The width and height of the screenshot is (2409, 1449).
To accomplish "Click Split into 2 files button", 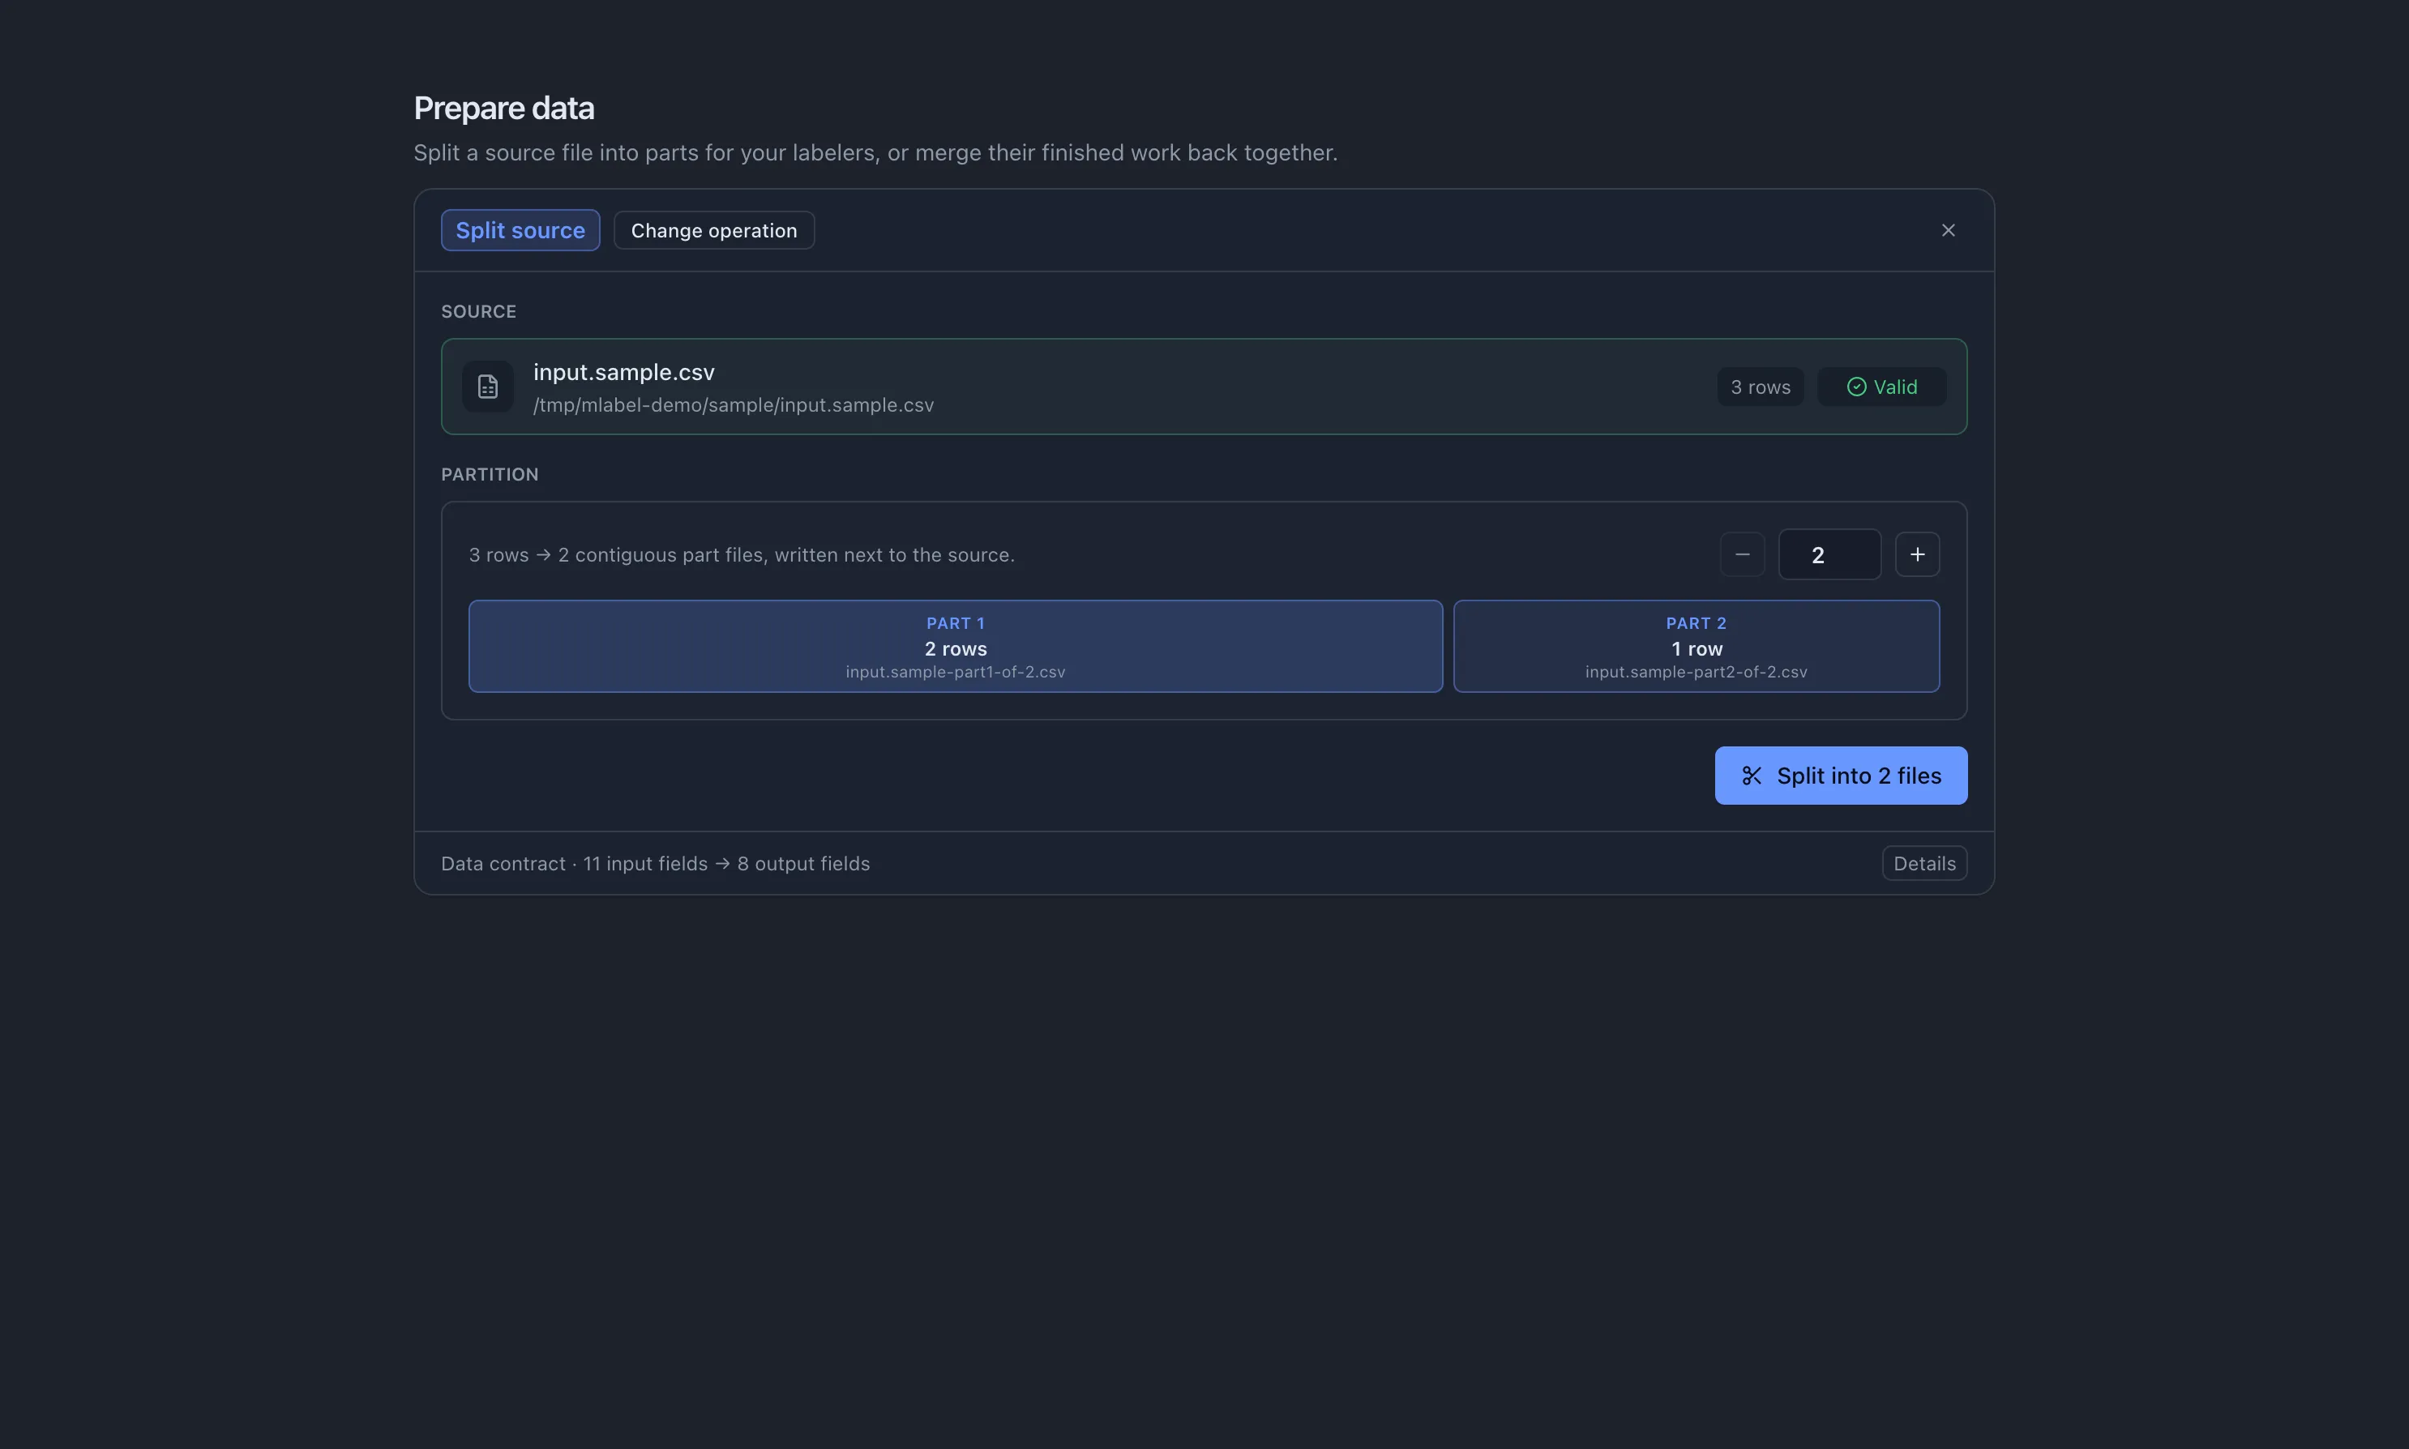I will [x=1841, y=776].
